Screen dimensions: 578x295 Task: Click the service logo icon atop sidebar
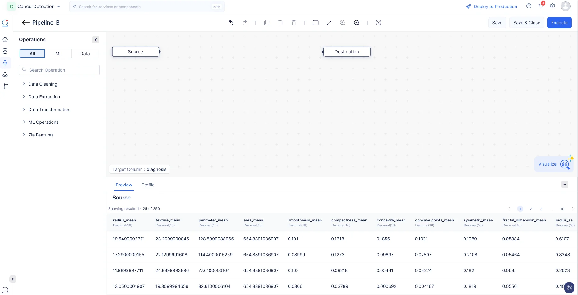click(x=5, y=23)
